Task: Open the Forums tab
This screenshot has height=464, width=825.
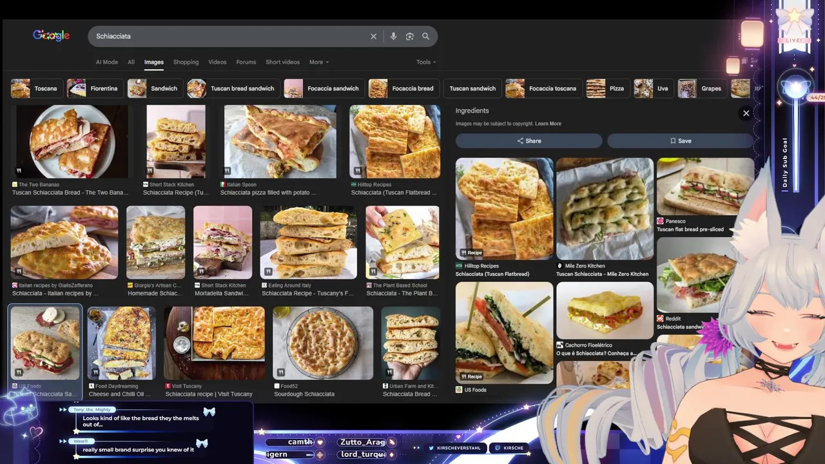Action: [246, 62]
